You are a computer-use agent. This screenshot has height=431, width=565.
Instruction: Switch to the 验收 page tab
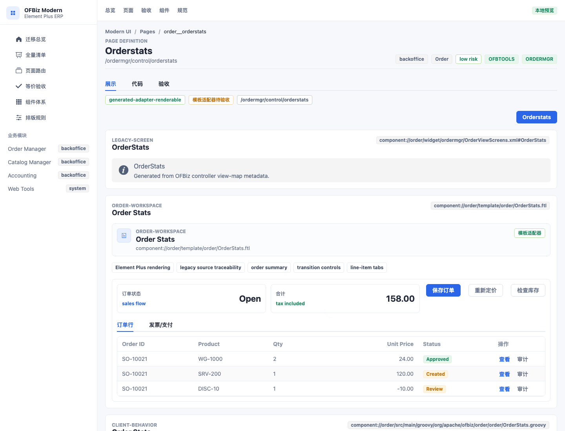[164, 84]
